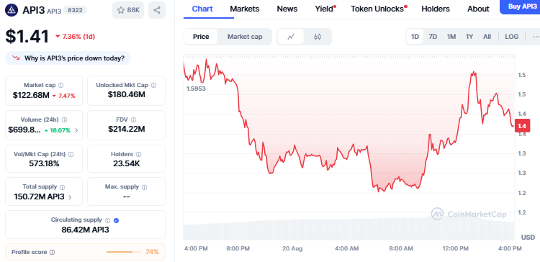Click the Profile score progress bar
Viewport: 540px width, 262px height.
tap(124, 252)
